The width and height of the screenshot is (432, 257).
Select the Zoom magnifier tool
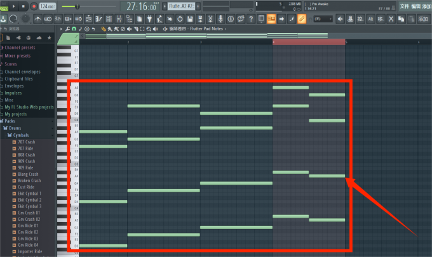click(149, 29)
